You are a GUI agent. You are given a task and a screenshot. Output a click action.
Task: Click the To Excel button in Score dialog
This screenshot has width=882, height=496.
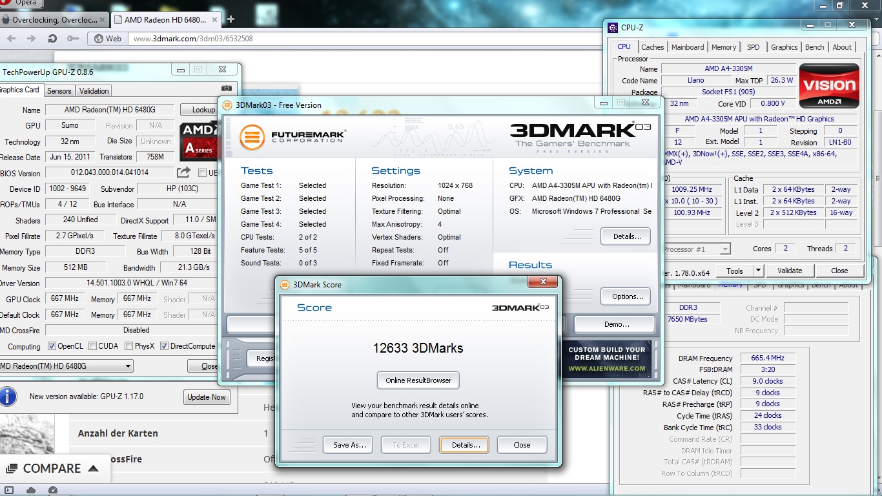[405, 445]
